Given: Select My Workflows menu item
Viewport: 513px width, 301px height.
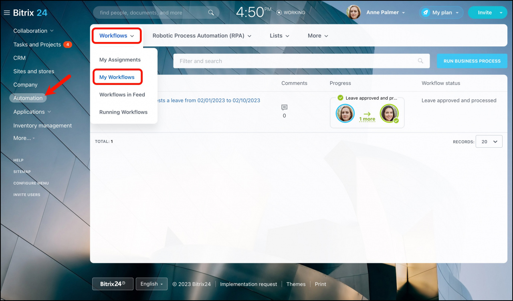Looking at the screenshot, I should tap(117, 77).
